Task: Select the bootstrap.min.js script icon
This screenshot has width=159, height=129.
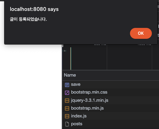Action: 67,109
